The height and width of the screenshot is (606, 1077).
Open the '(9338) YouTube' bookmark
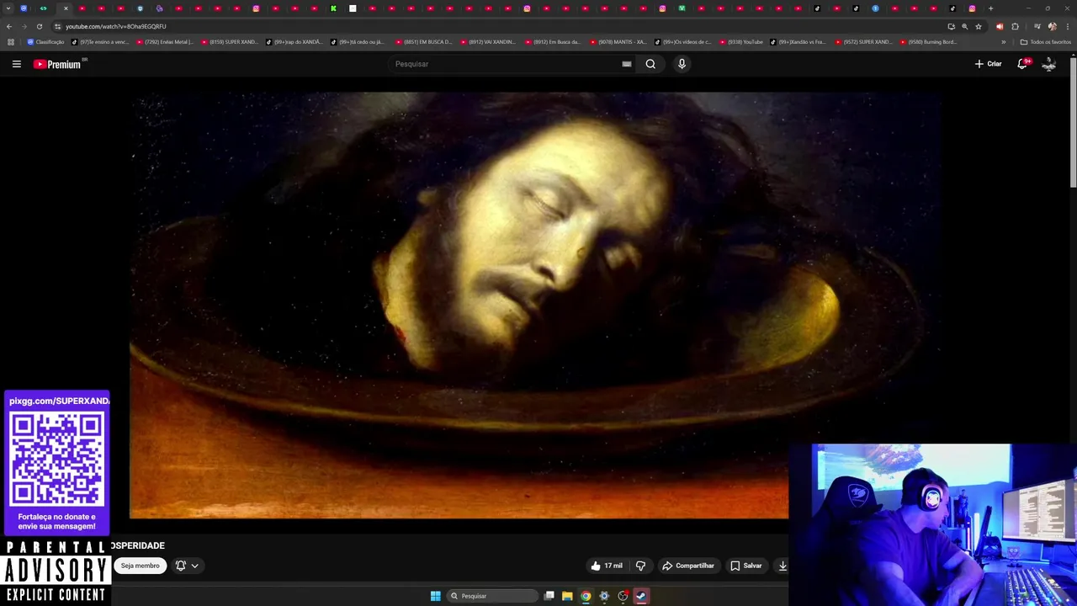click(740, 42)
